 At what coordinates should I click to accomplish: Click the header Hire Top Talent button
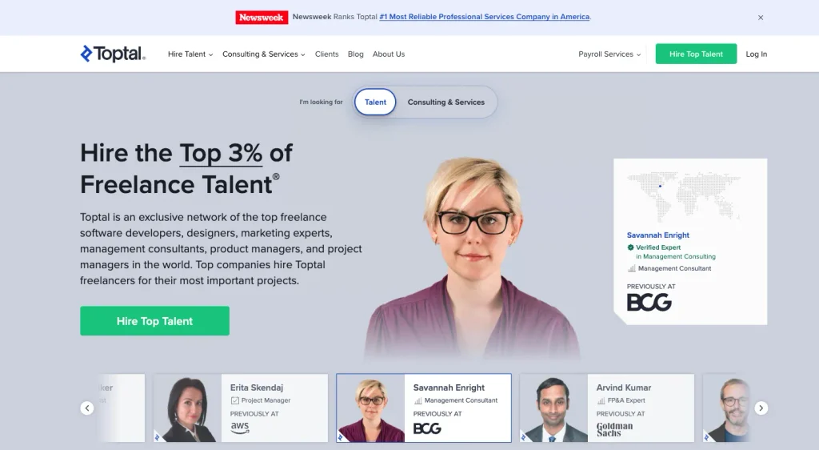[697, 54]
